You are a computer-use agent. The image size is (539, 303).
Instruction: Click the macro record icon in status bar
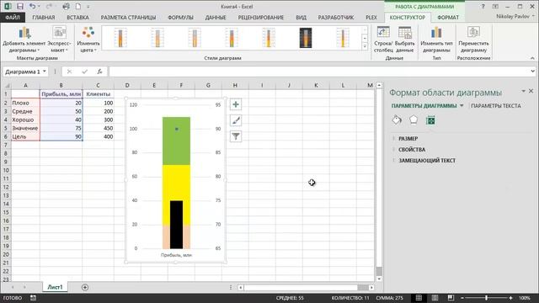(33, 298)
